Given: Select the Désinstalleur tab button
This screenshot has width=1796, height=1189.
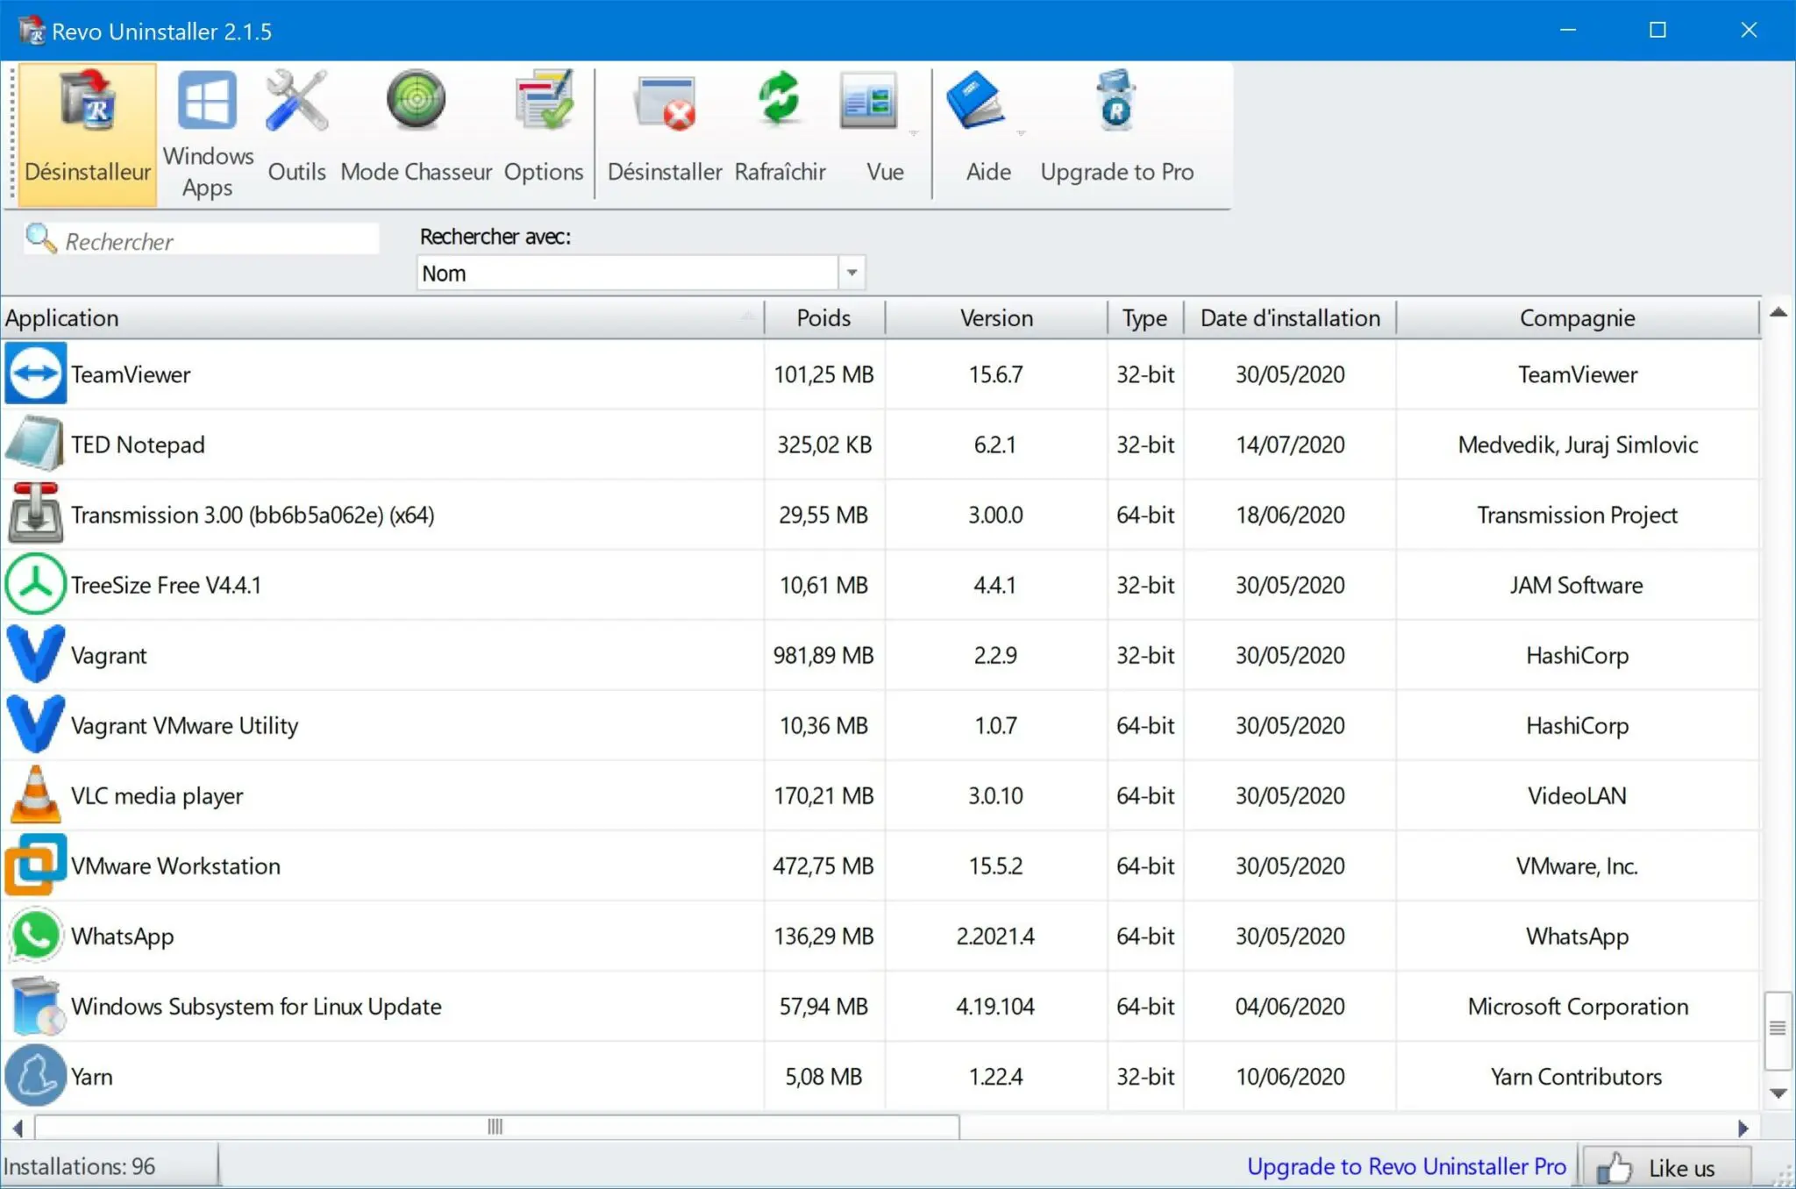Looking at the screenshot, I should [87, 133].
